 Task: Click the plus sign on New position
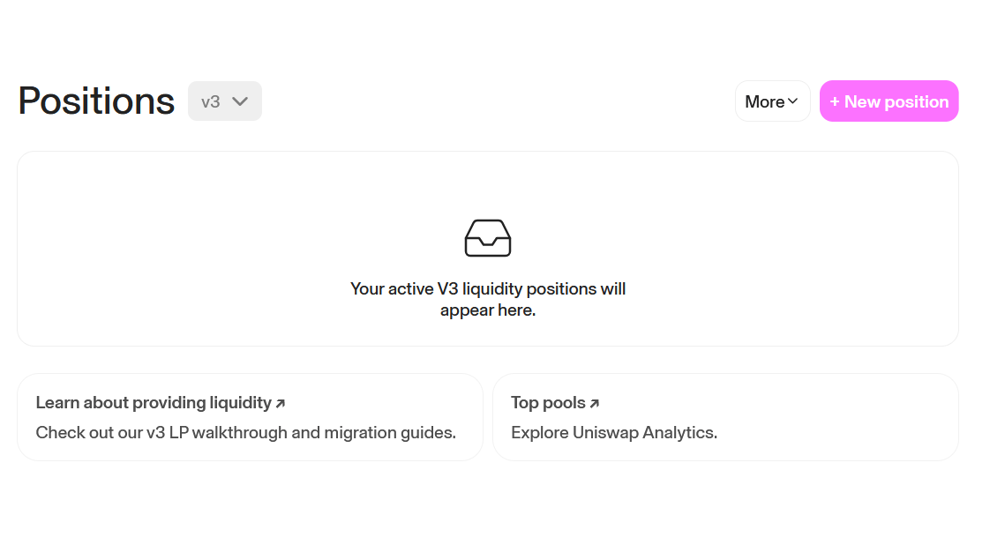pos(835,102)
